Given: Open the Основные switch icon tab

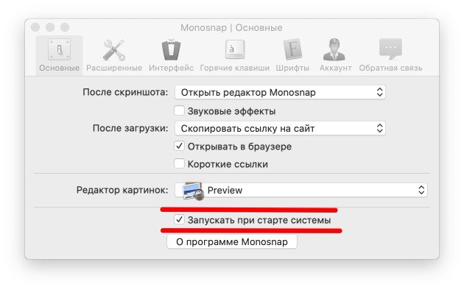Looking at the screenshot, I should coord(59,49).
